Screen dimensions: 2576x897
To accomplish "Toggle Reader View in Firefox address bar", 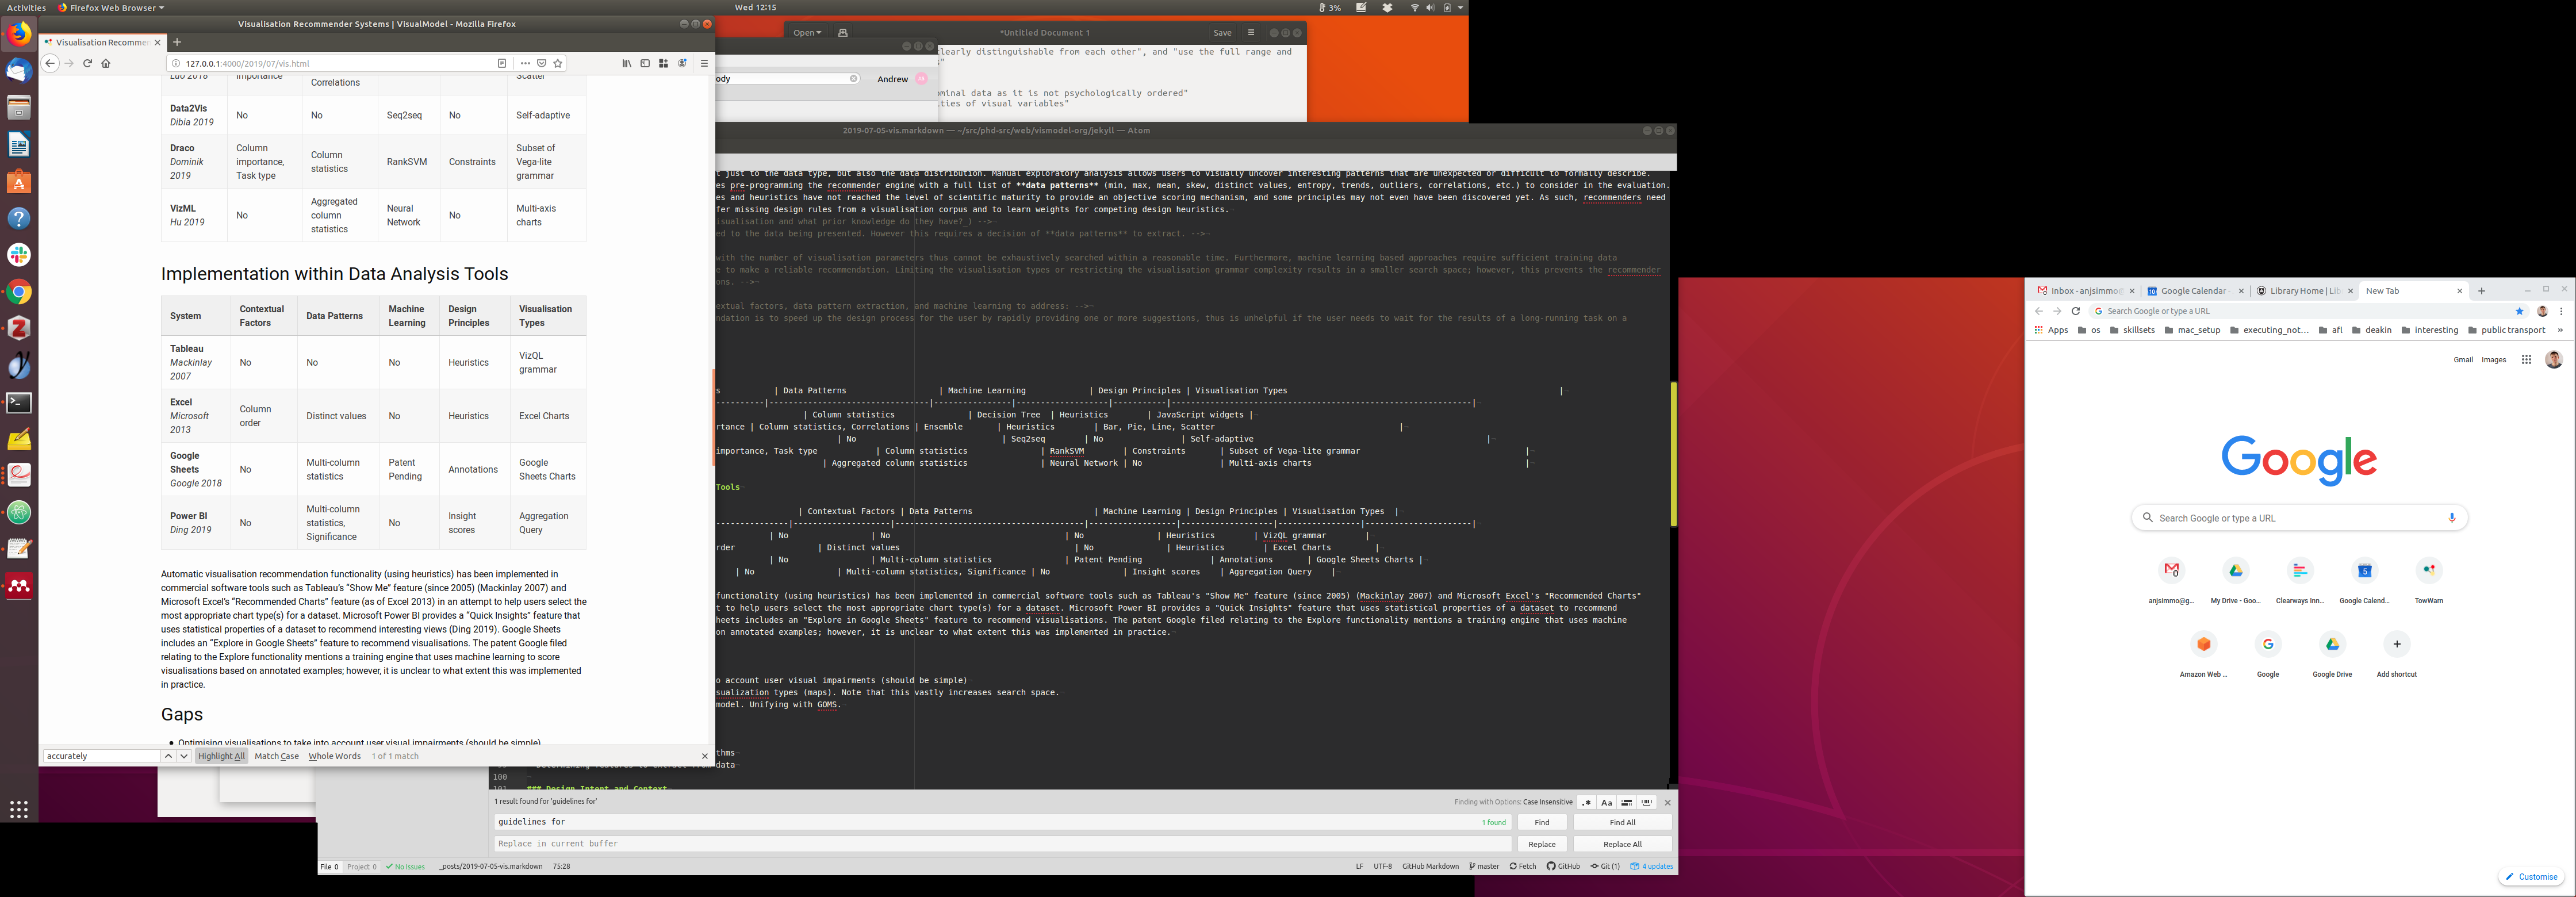I will (x=502, y=63).
